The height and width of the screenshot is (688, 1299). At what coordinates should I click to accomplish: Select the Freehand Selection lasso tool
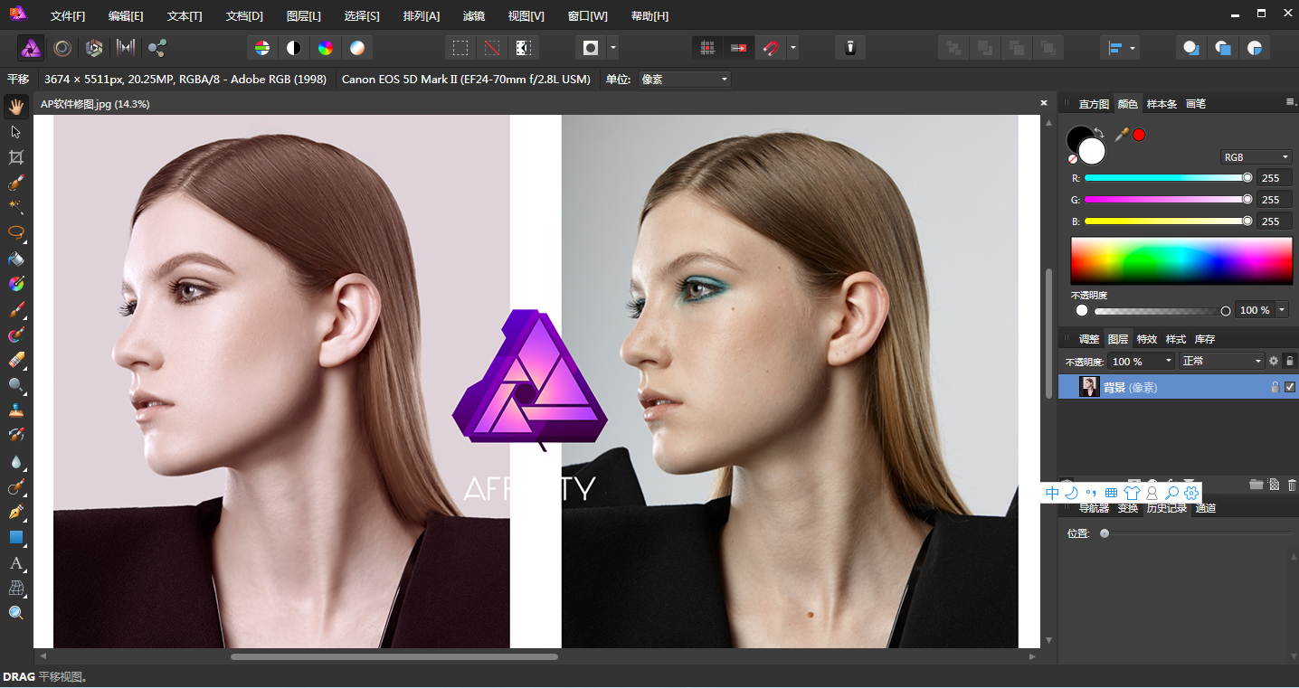16,233
